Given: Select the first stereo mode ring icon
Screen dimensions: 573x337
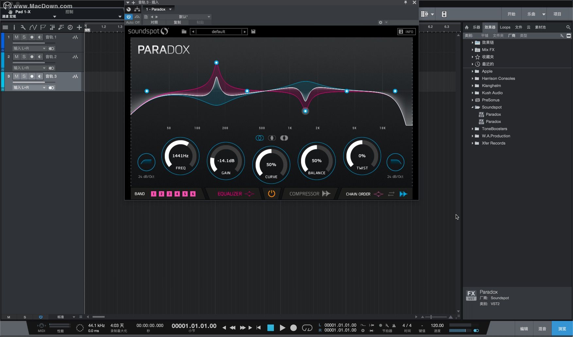Looking at the screenshot, I should (260, 138).
